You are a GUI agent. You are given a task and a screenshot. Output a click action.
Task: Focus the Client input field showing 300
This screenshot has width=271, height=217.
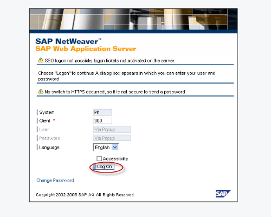pos(102,121)
